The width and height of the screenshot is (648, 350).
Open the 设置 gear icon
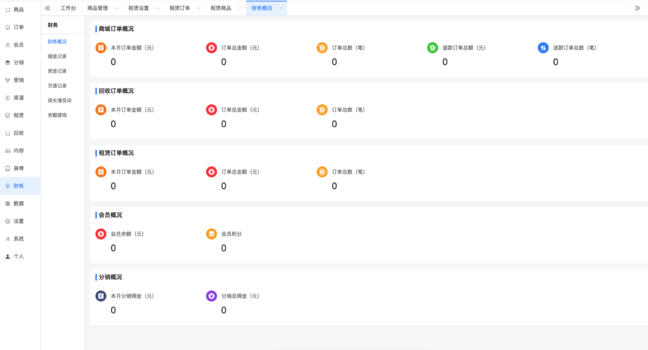[x=8, y=222]
